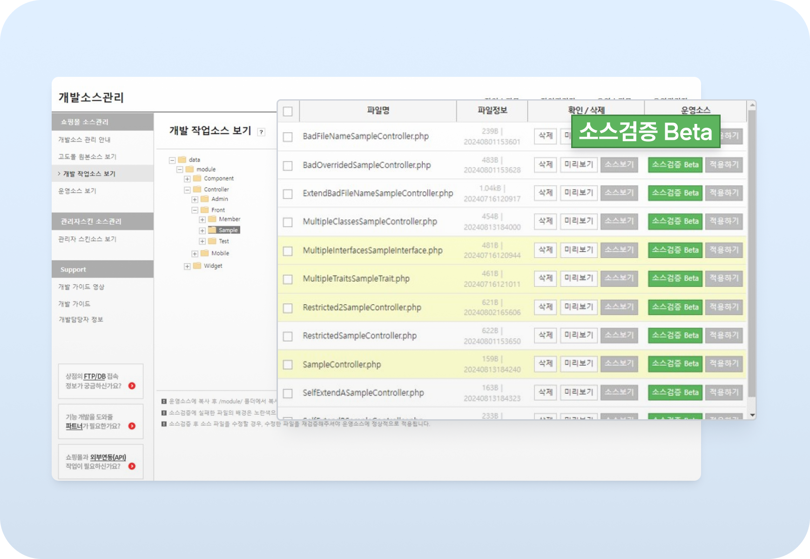The width and height of the screenshot is (810, 559).
Task: Click the Admin folder icon
Action: coord(205,199)
